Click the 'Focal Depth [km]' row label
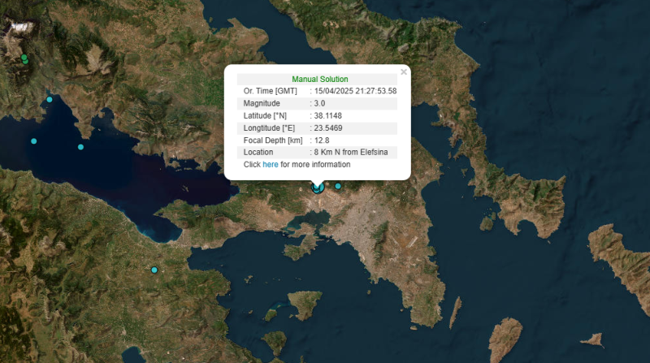Screen dimensions: 650x363 pyautogui.click(x=273, y=140)
